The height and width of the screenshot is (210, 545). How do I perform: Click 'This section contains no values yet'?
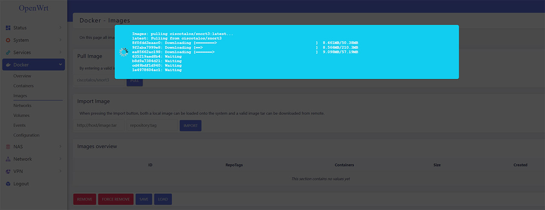pyautogui.click(x=321, y=179)
